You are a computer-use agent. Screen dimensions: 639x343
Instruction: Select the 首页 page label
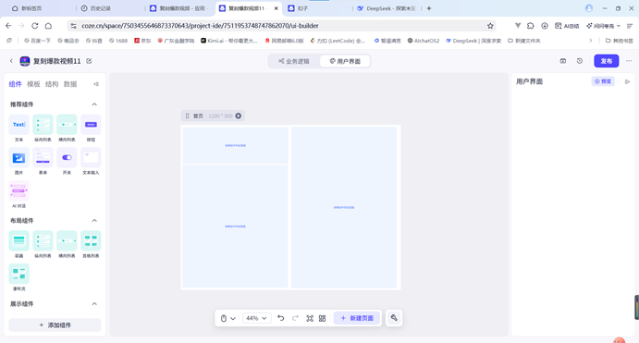coord(198,116)
